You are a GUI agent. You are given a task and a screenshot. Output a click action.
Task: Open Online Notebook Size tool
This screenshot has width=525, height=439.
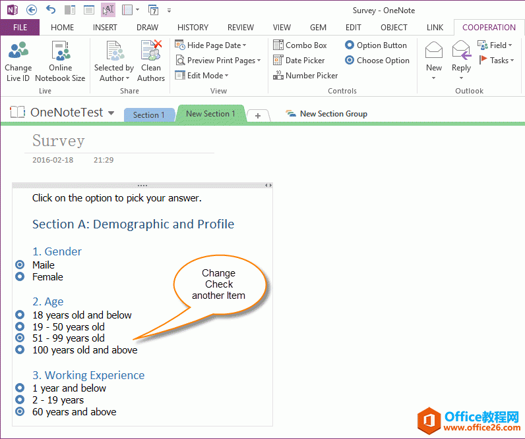[x=60, y=51]
